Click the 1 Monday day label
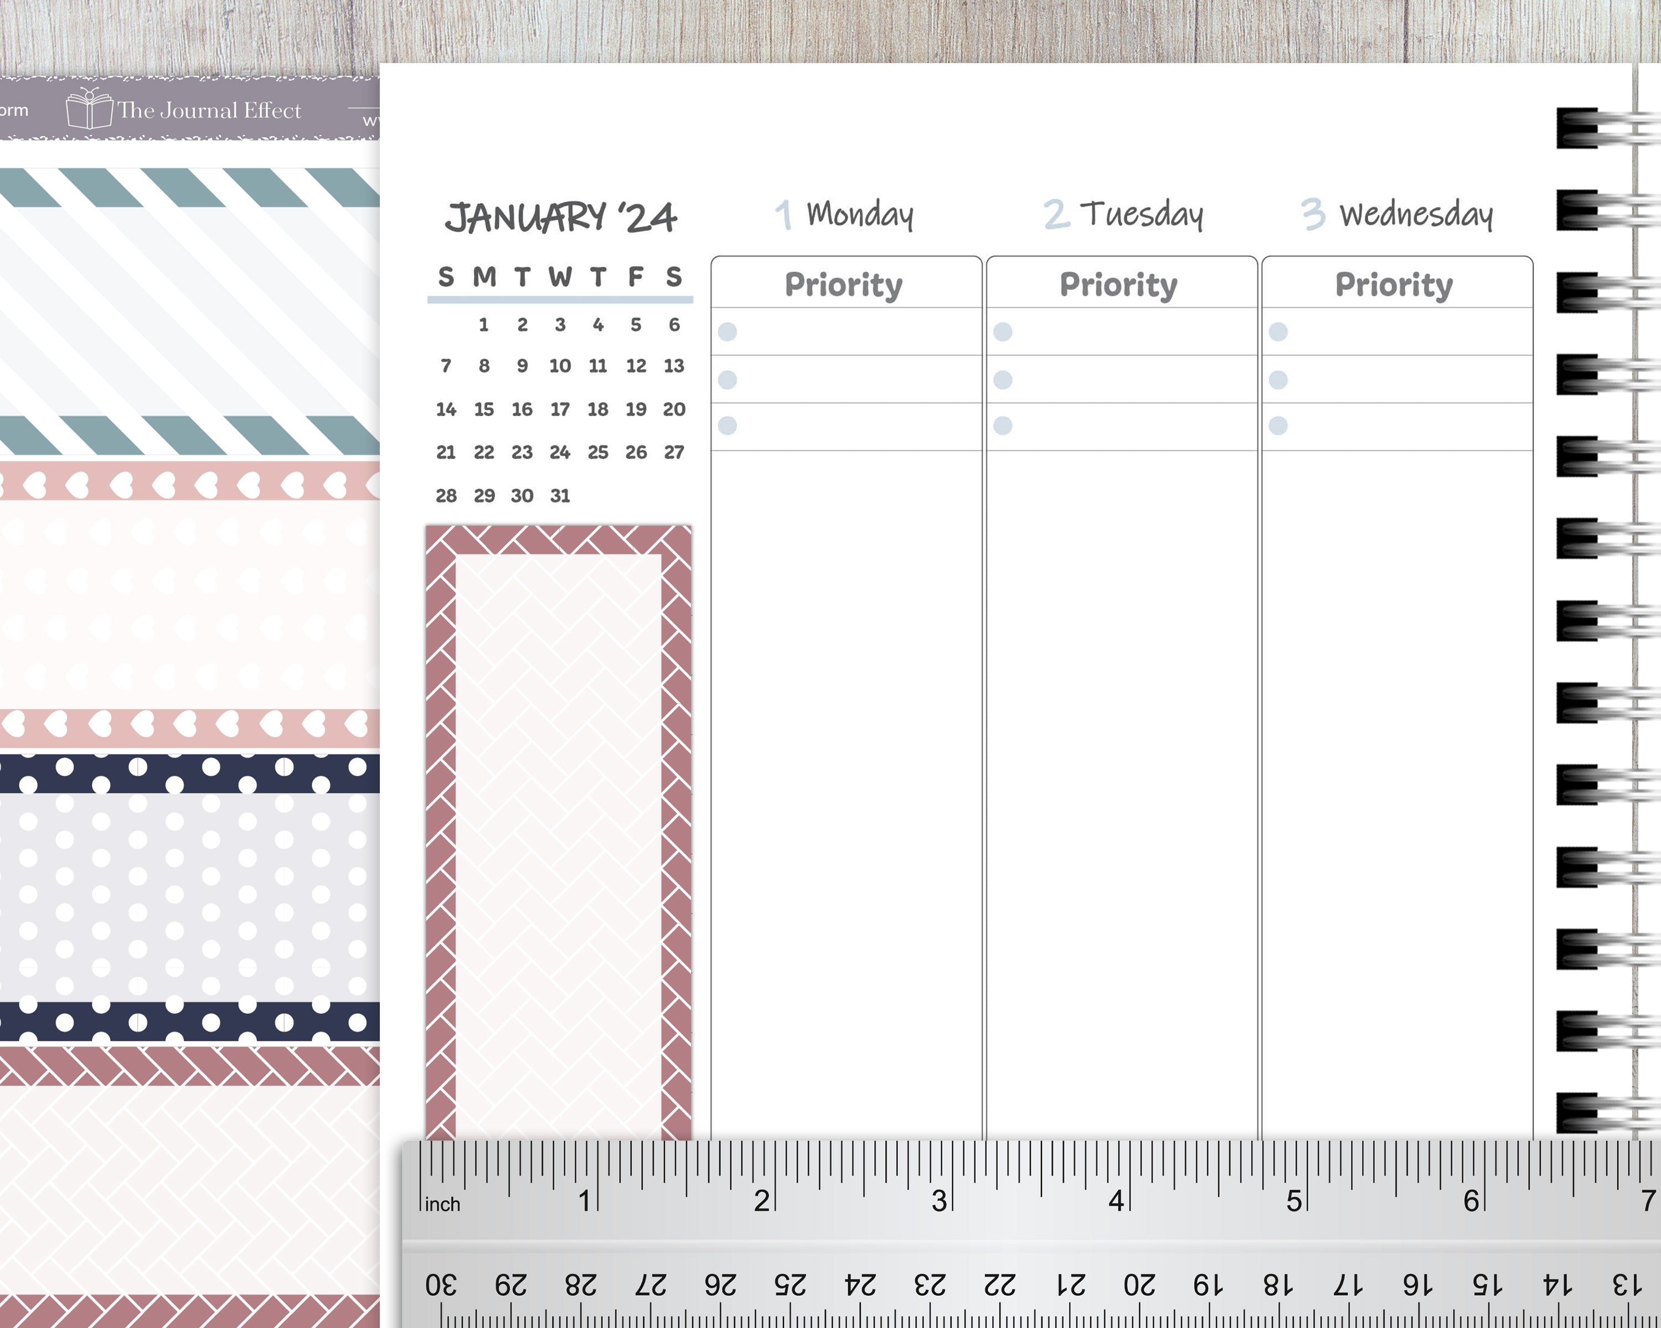The image size is (1661, 1328). coord(844,214)
